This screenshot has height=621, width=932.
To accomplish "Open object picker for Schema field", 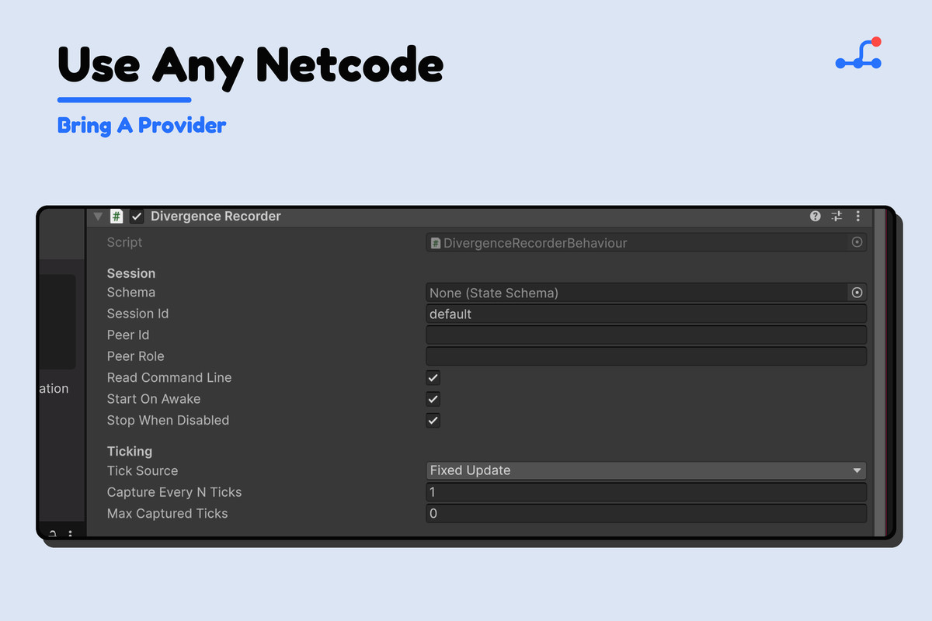I will [x=857, y=293].
